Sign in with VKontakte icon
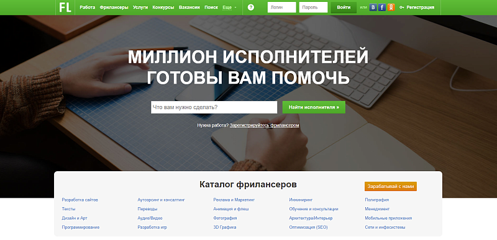The height and width of the screenshot is (240, 497). [373, 7]
